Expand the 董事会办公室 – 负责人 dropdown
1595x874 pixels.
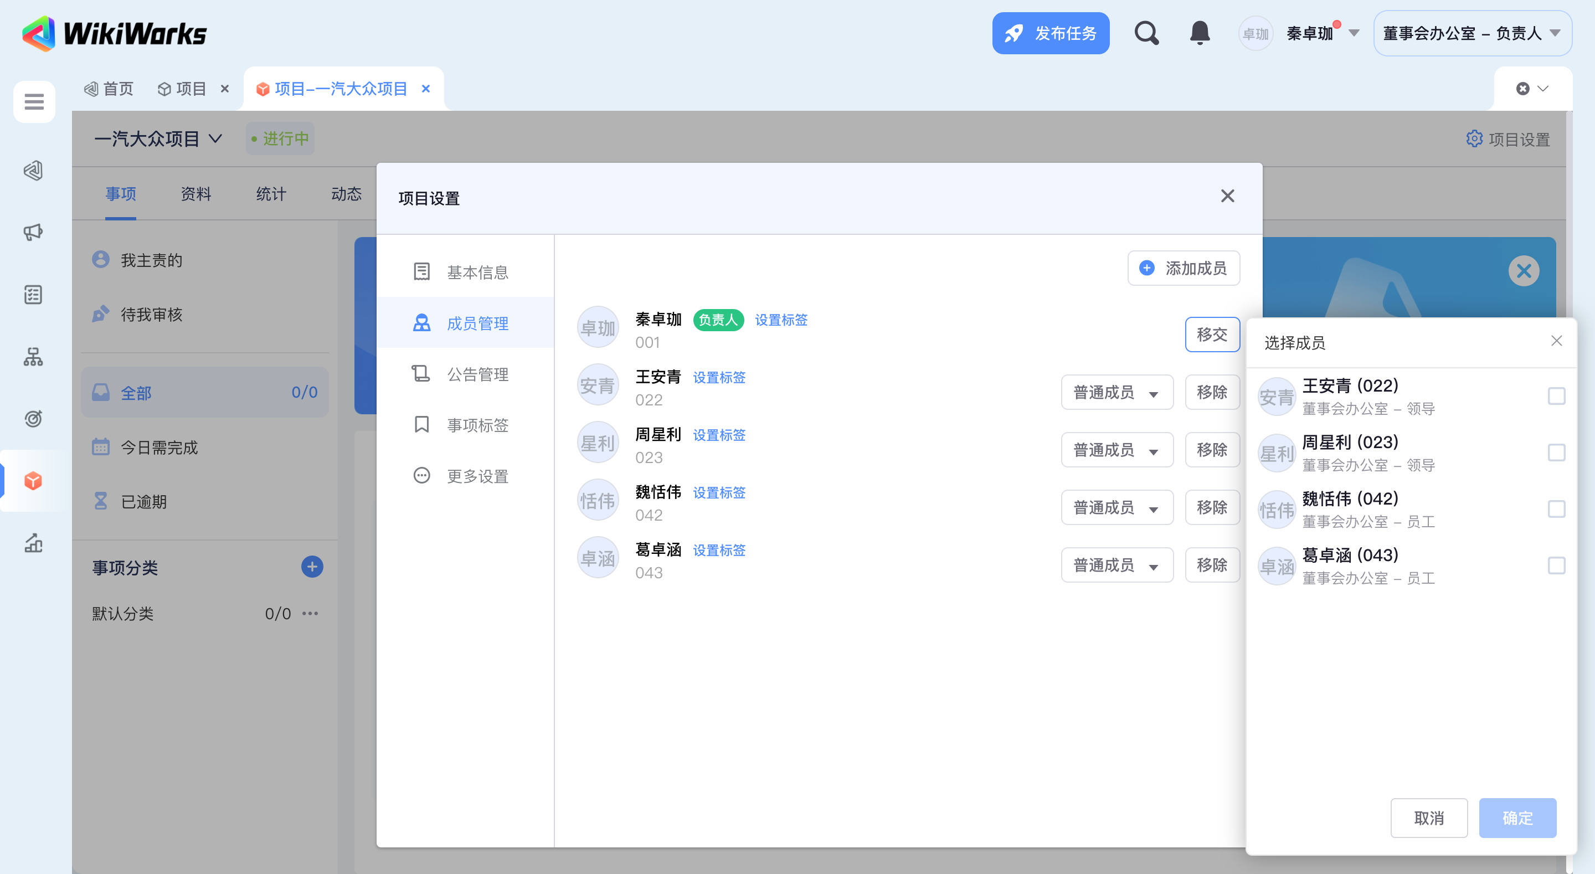pyautogui.click(x=1472, y=33)
